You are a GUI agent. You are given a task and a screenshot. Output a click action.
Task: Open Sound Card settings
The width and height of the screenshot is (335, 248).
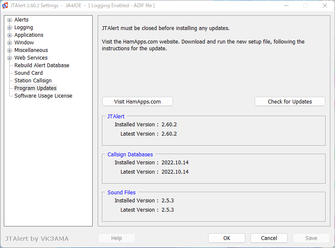[x=29, y=73]
